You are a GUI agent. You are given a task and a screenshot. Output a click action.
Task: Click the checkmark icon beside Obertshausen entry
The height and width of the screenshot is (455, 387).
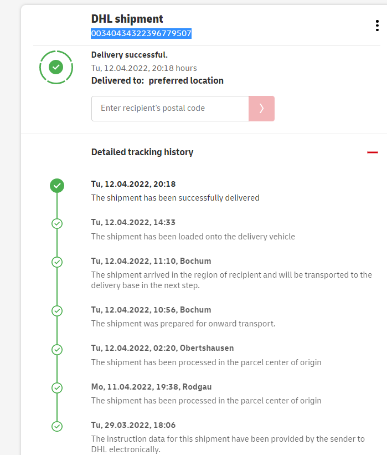pos(56,350)
